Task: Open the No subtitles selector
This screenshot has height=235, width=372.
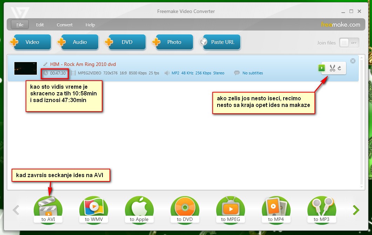Action: click(x=253, y=73)
